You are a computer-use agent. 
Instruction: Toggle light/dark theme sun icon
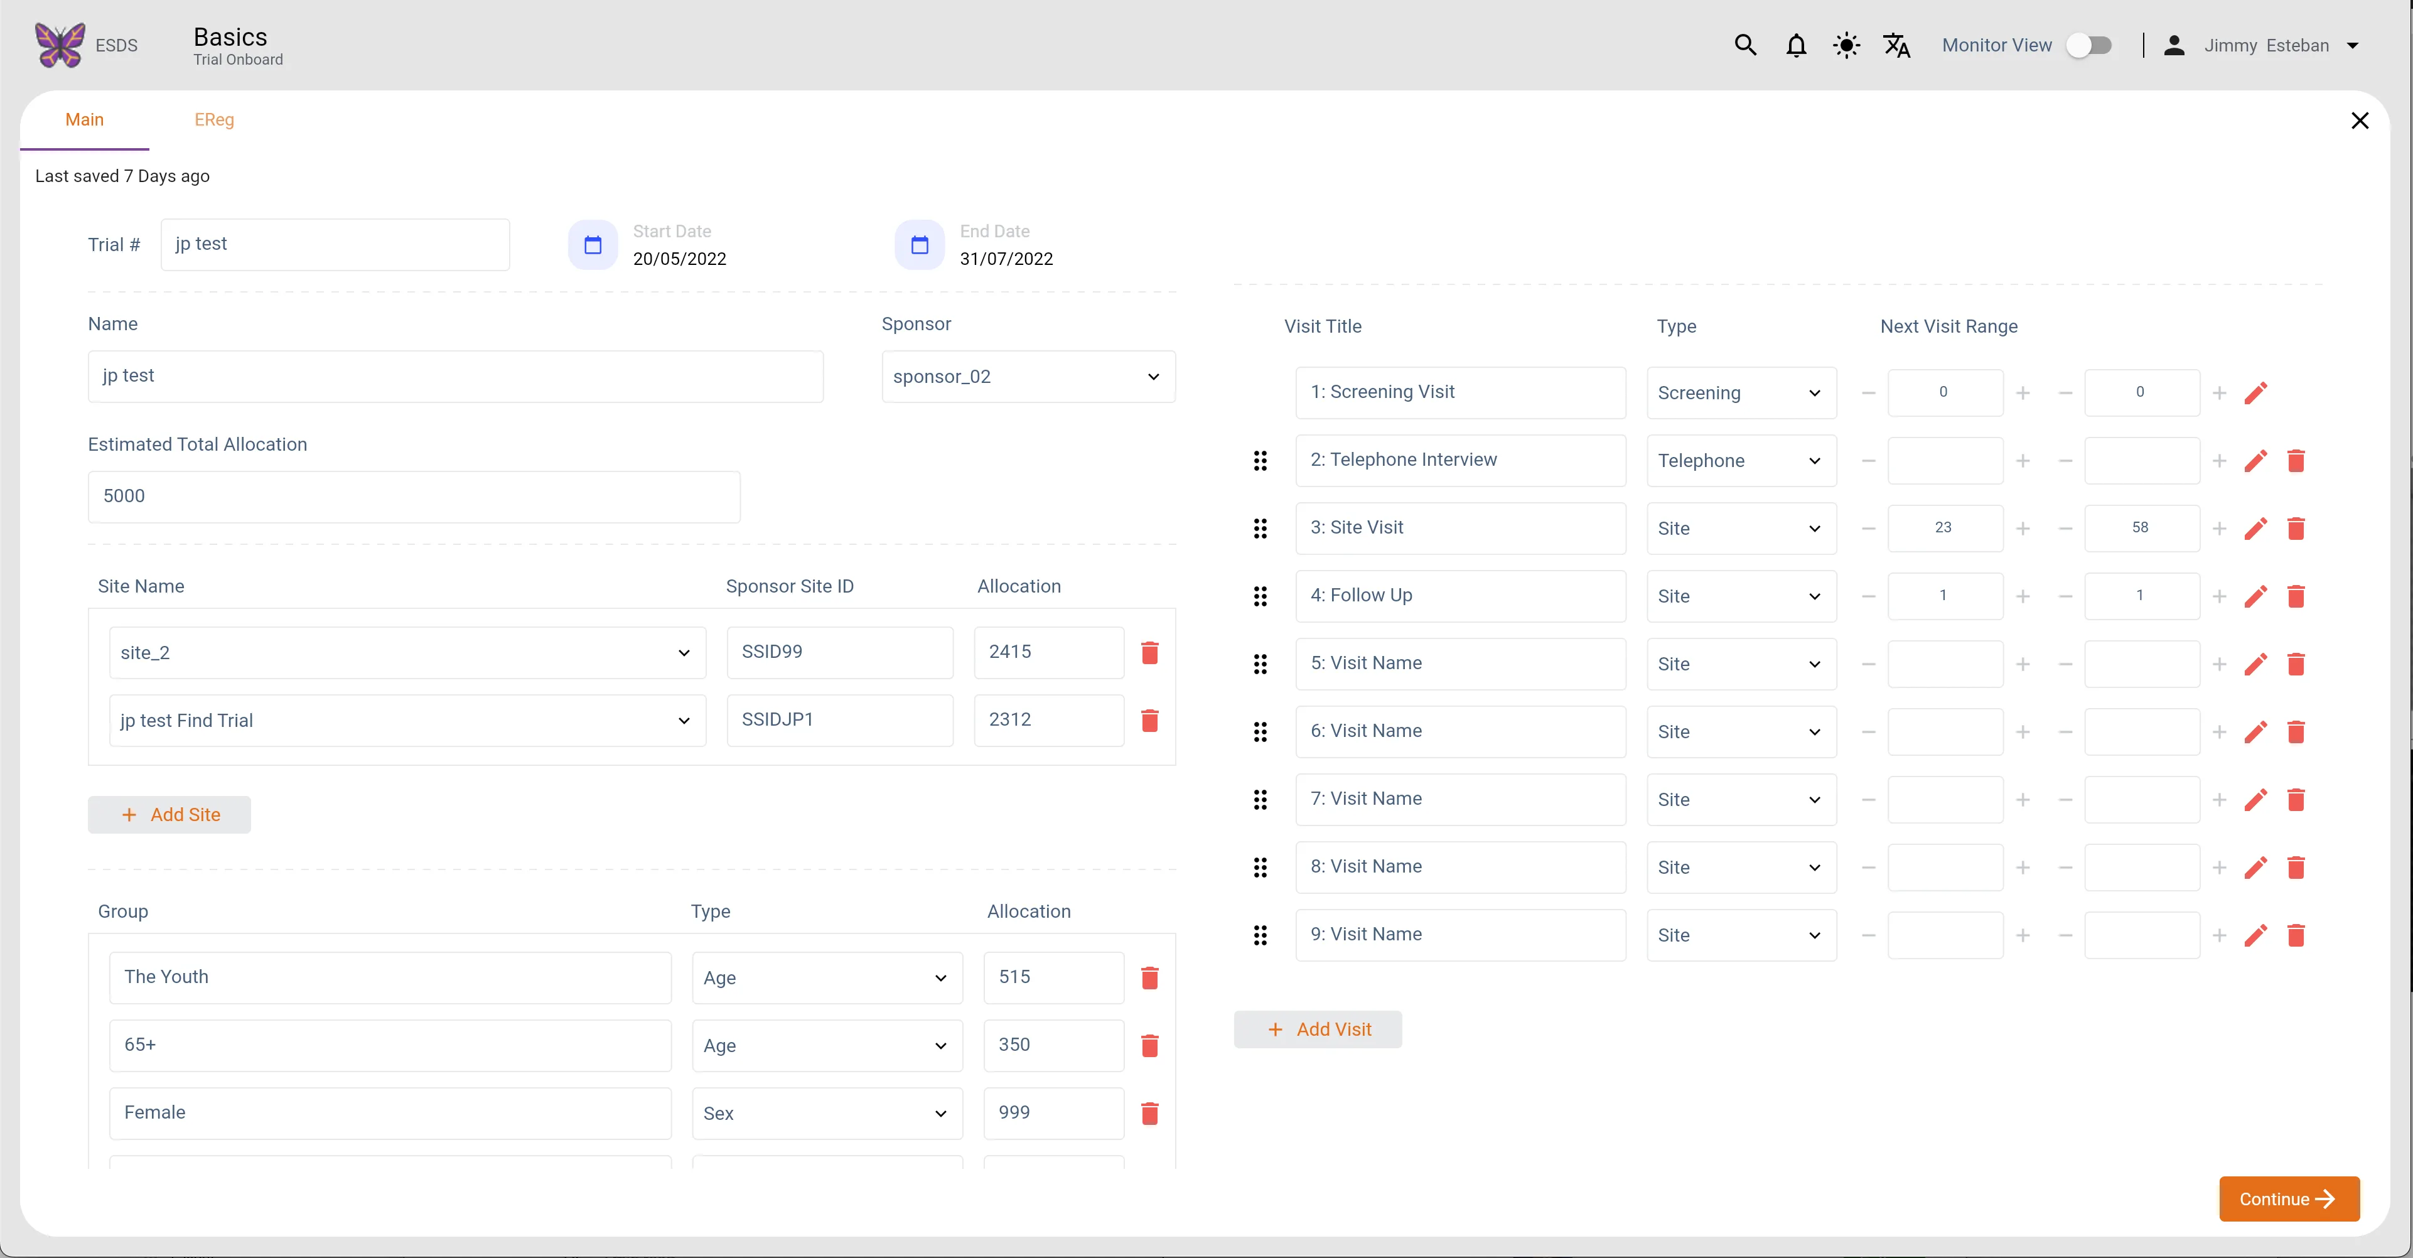[1846, 45]
